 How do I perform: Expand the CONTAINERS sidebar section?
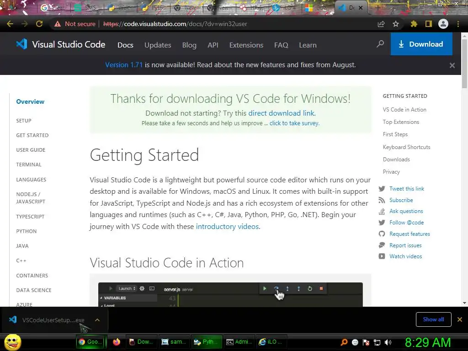coord(32,276)
